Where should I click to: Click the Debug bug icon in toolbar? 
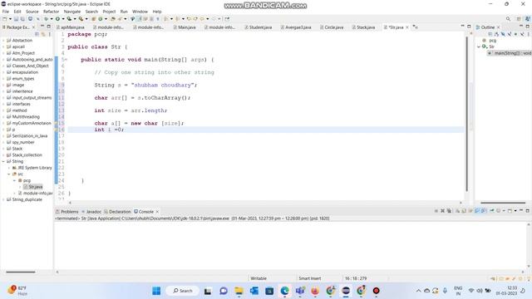point(46,19)
